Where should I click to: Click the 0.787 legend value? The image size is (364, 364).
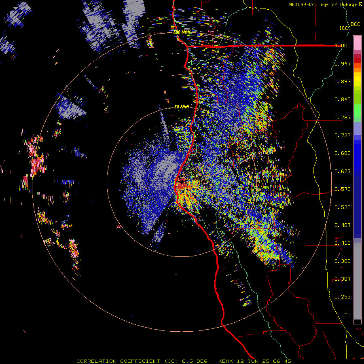point(343,117)
